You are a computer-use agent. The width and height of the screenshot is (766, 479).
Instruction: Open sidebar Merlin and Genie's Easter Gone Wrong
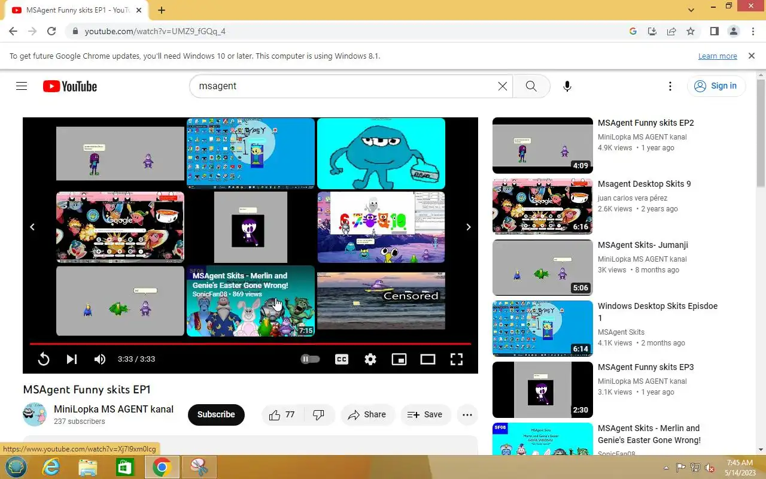click(x=649, y=434)
